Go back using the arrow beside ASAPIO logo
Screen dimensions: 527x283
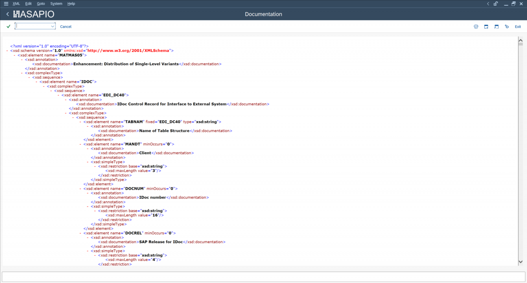pos(8,14)
